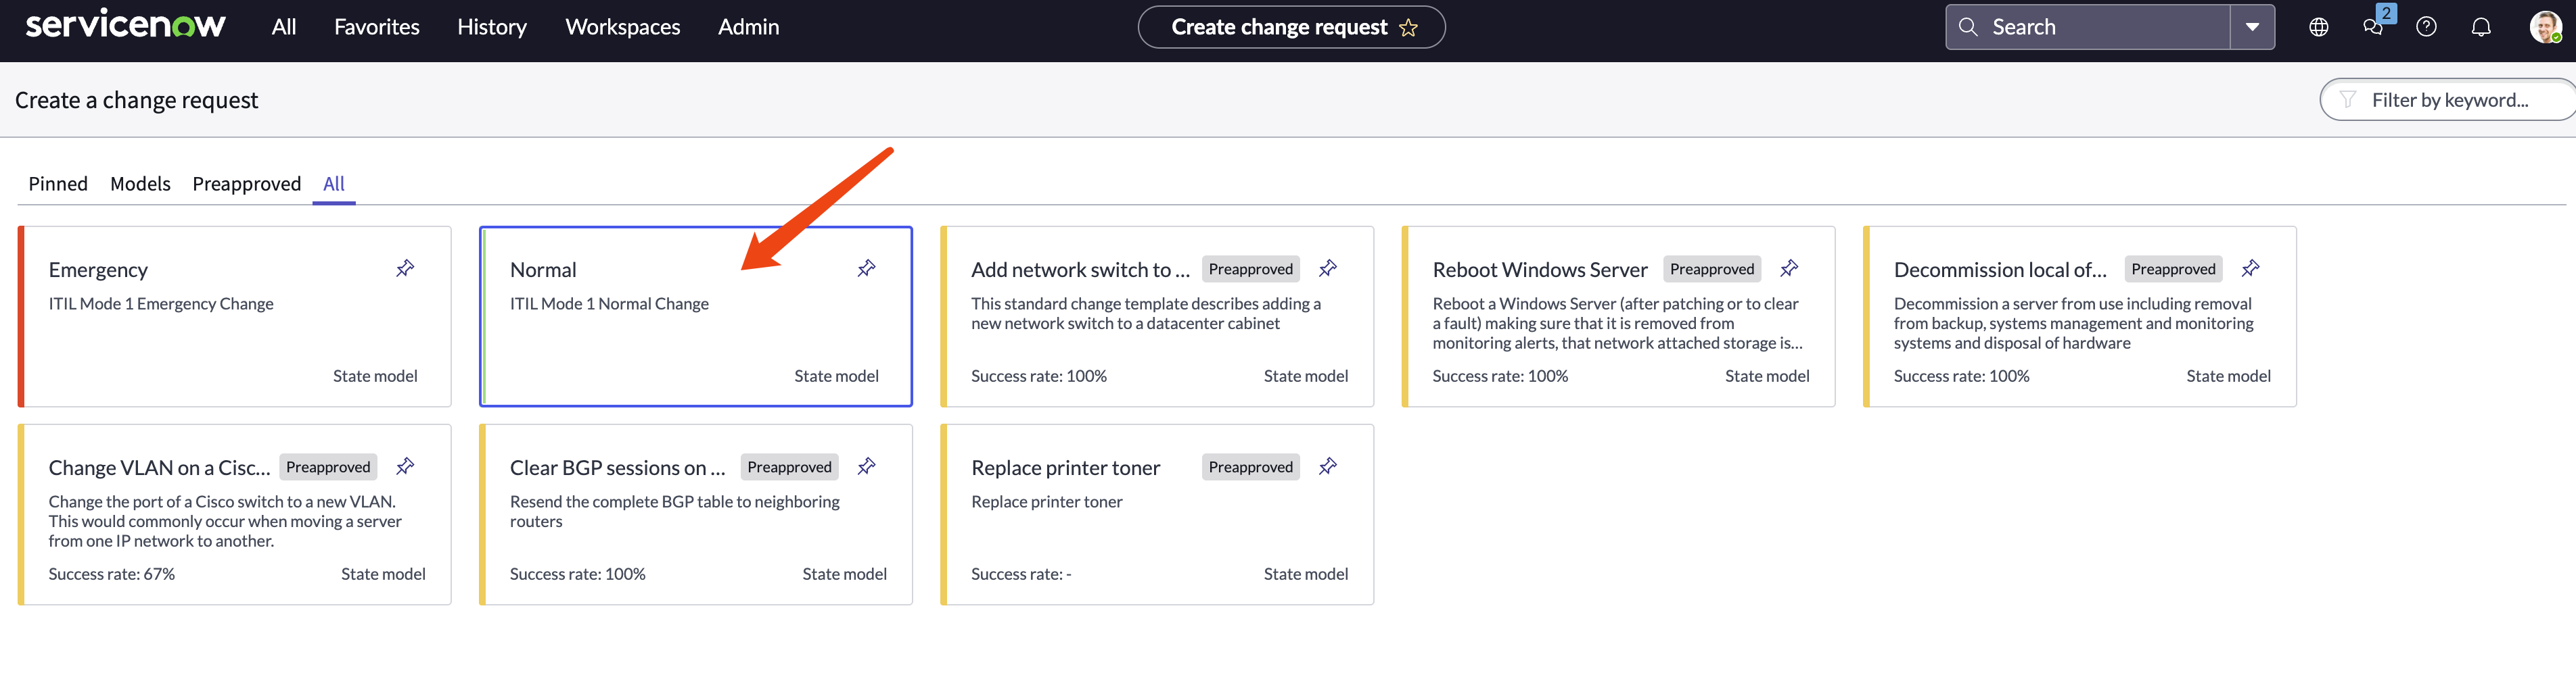Open the All navigation menu
Viewport: 2576px width, 696px height.
284,28
